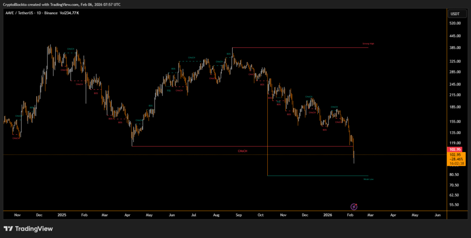This screenshot has height=238, width=471.
Task: Click the 385.00 price scale level
Action: click(455, 48)
